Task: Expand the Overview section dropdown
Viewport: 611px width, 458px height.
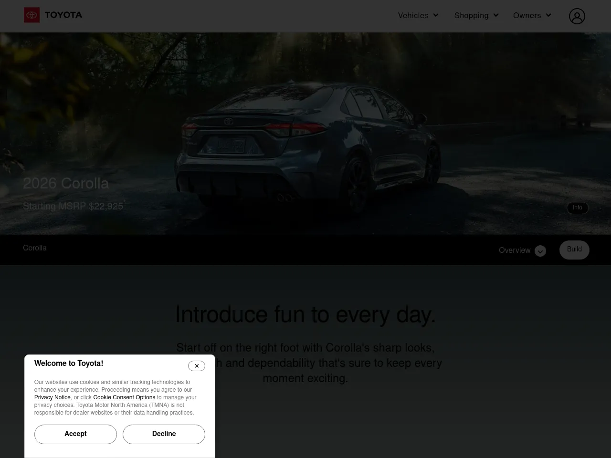Action: [x=515, y=250]
